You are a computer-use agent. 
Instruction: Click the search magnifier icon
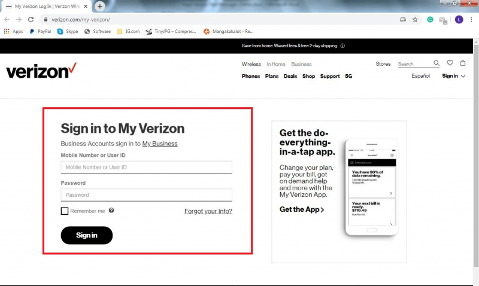[x=436, y=63]
